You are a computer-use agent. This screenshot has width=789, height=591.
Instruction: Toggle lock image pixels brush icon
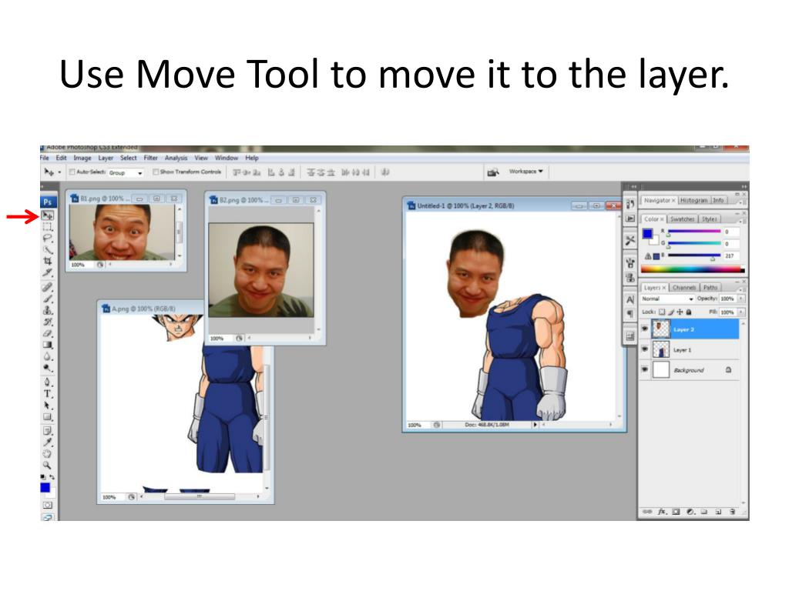coord(671,312)
